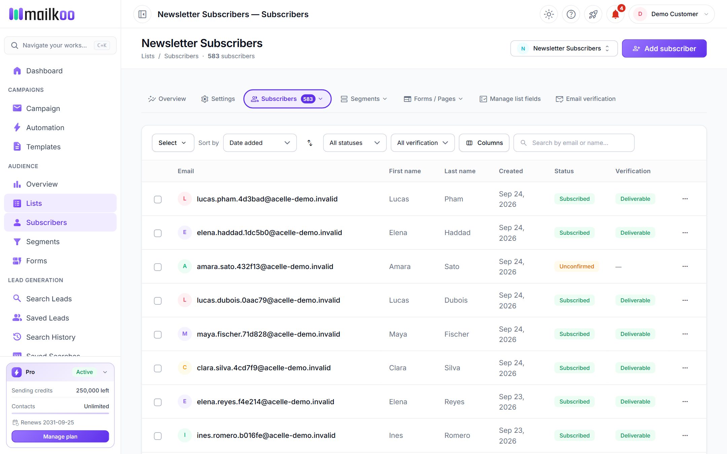The image size is (727, 454).
Task: Click the Add subscriber button
Action: (664, 48)
